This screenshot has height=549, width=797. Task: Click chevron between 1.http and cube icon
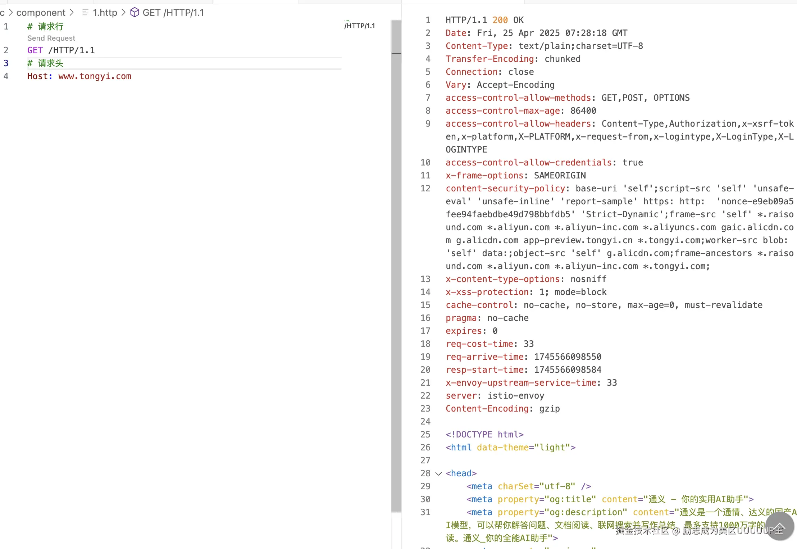(123, 13)
